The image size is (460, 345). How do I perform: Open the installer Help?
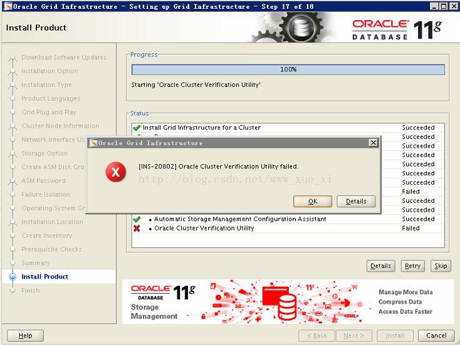25,336
